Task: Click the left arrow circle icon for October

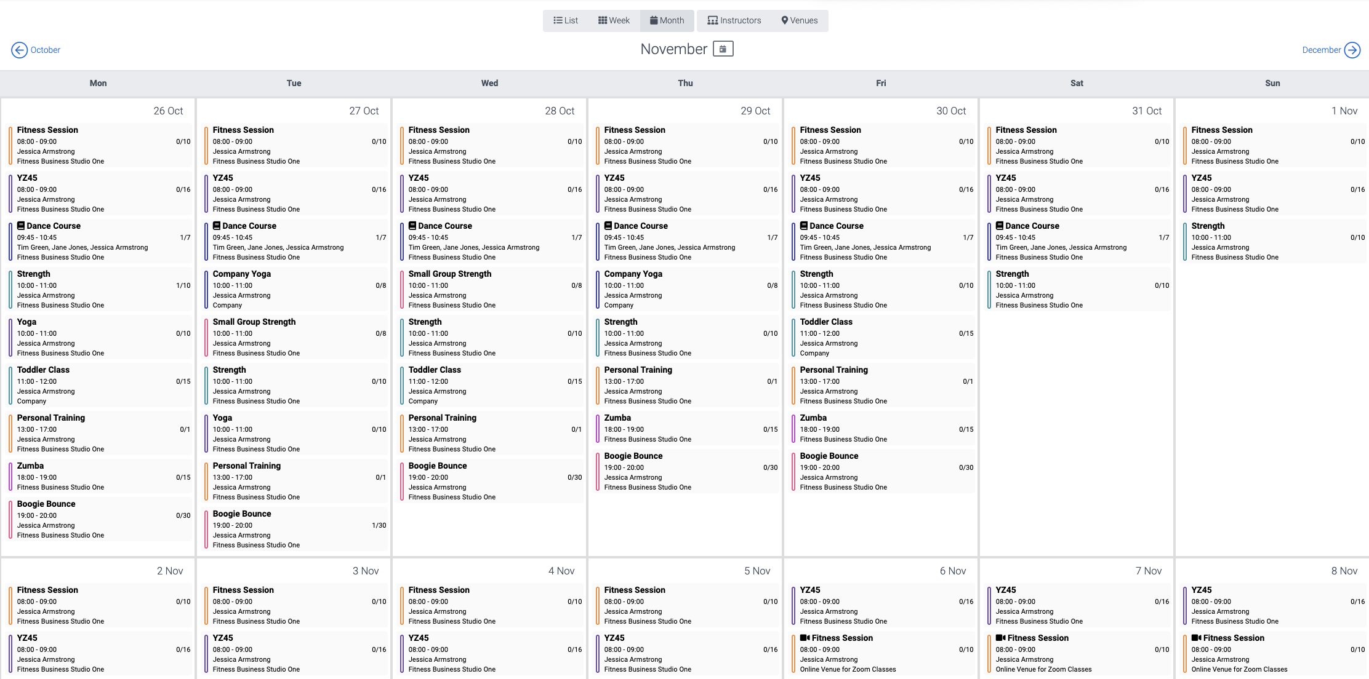Action: pyautogui.click(x=19, y=50)
